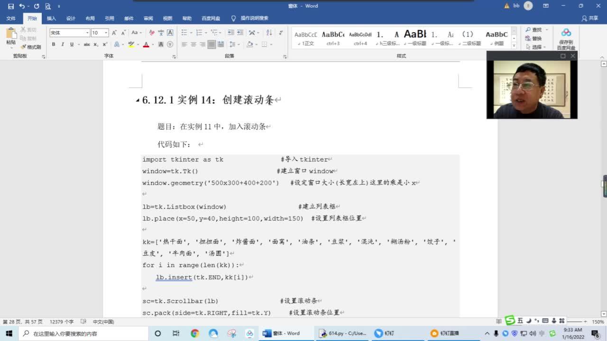Click the Align Right icon
Screen dimensions: 607x341
[202, 45]
